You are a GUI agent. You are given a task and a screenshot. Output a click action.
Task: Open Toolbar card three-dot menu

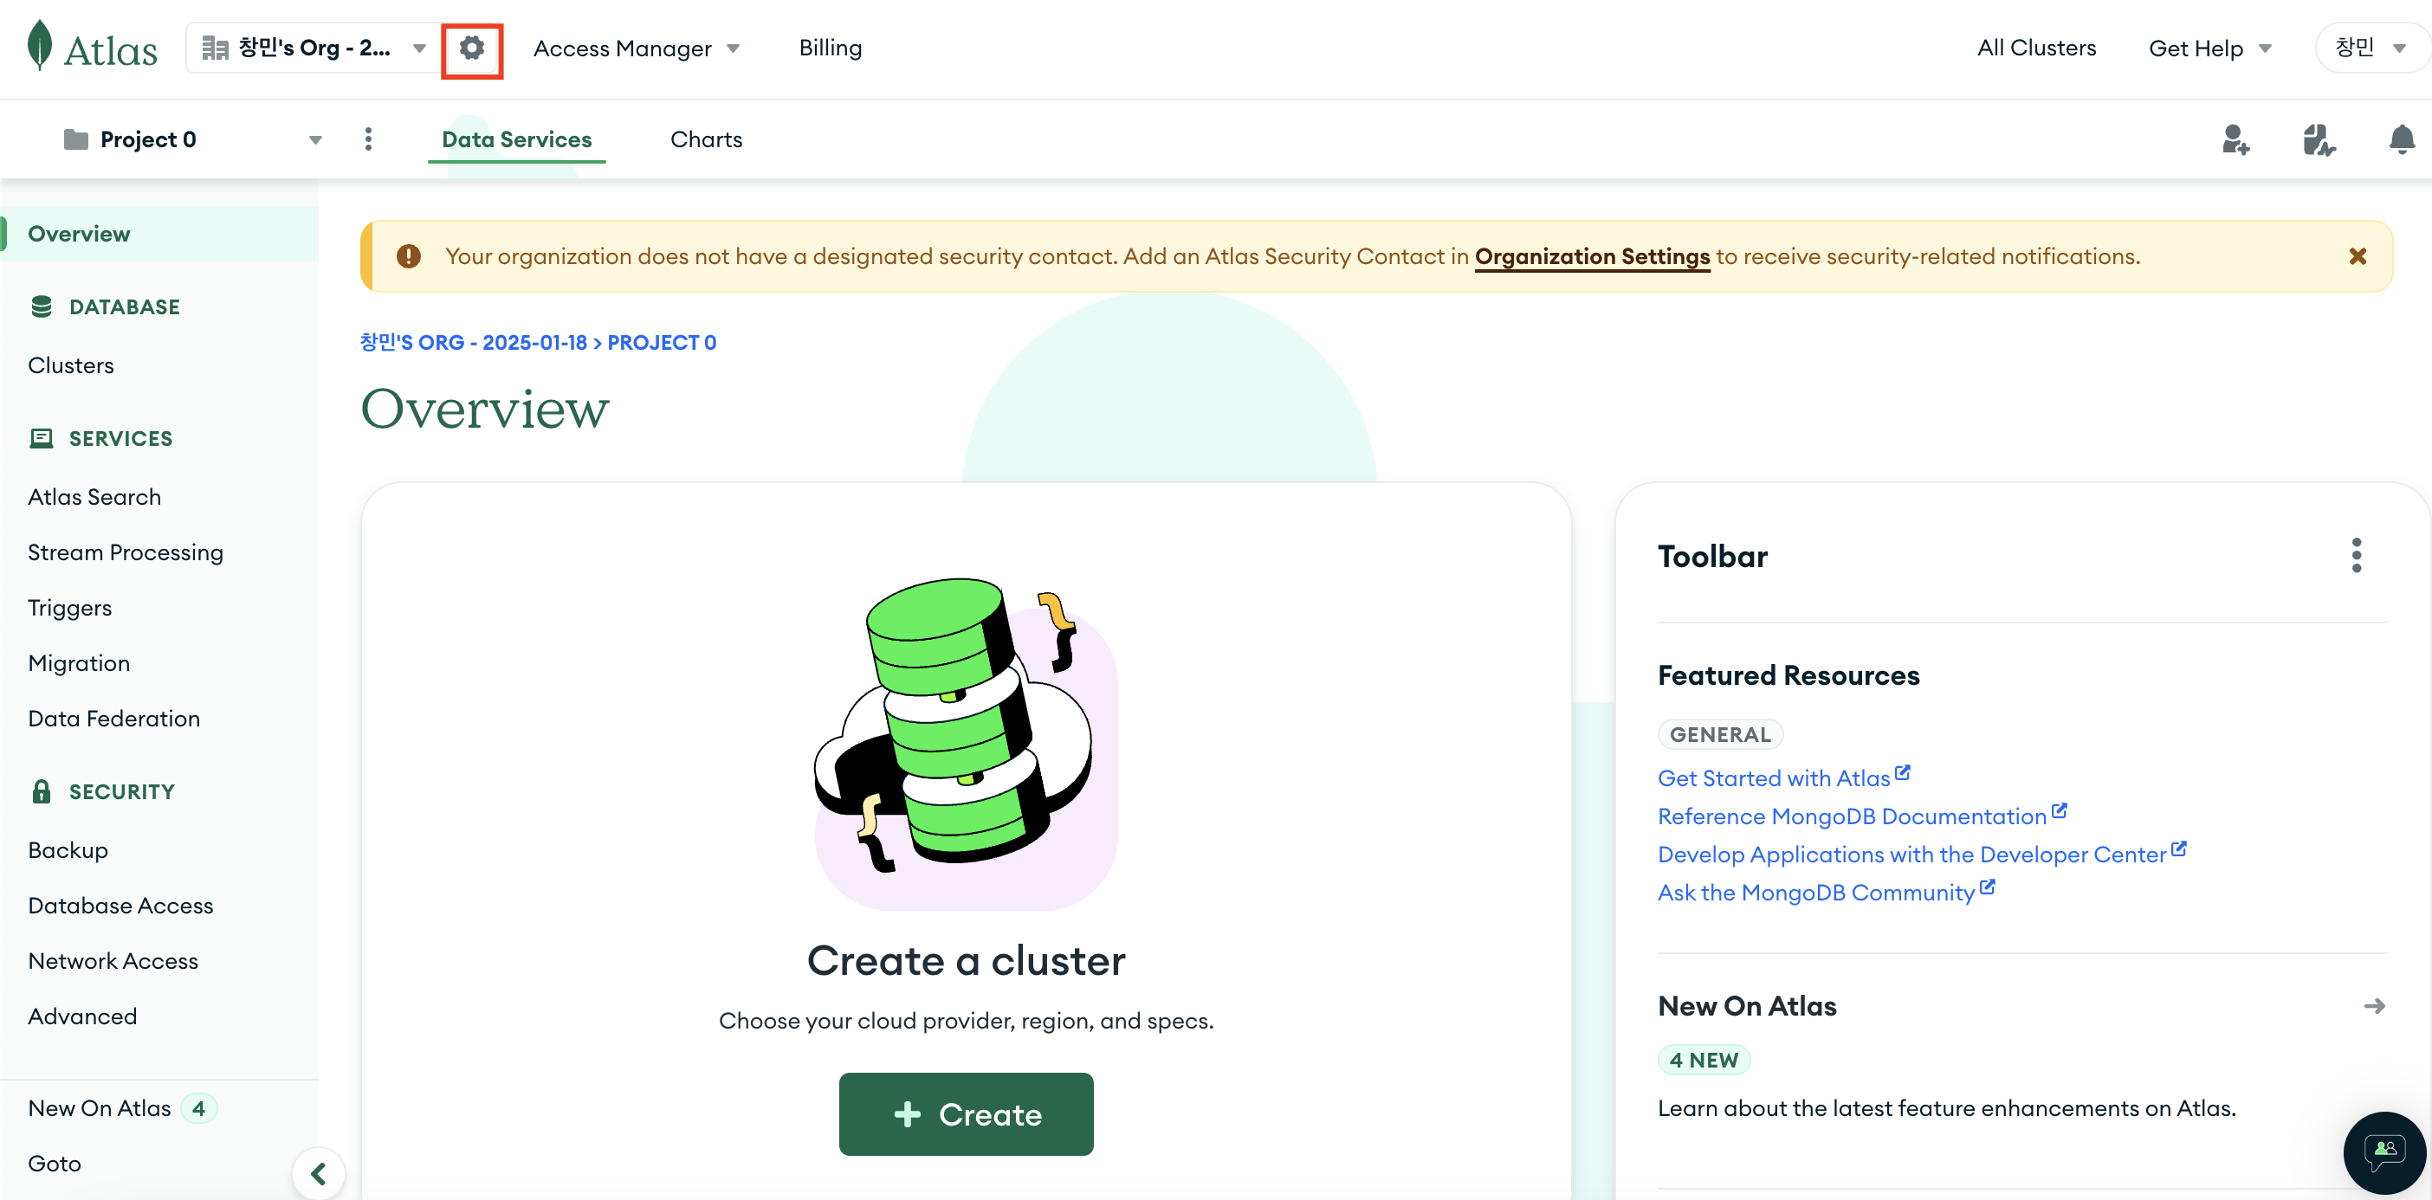2357,555
